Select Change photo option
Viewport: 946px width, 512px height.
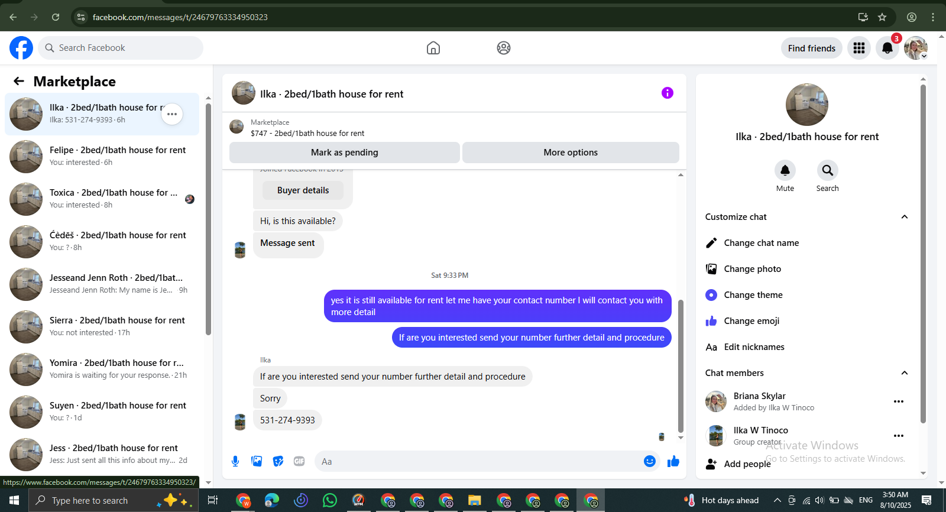point(807,269)
